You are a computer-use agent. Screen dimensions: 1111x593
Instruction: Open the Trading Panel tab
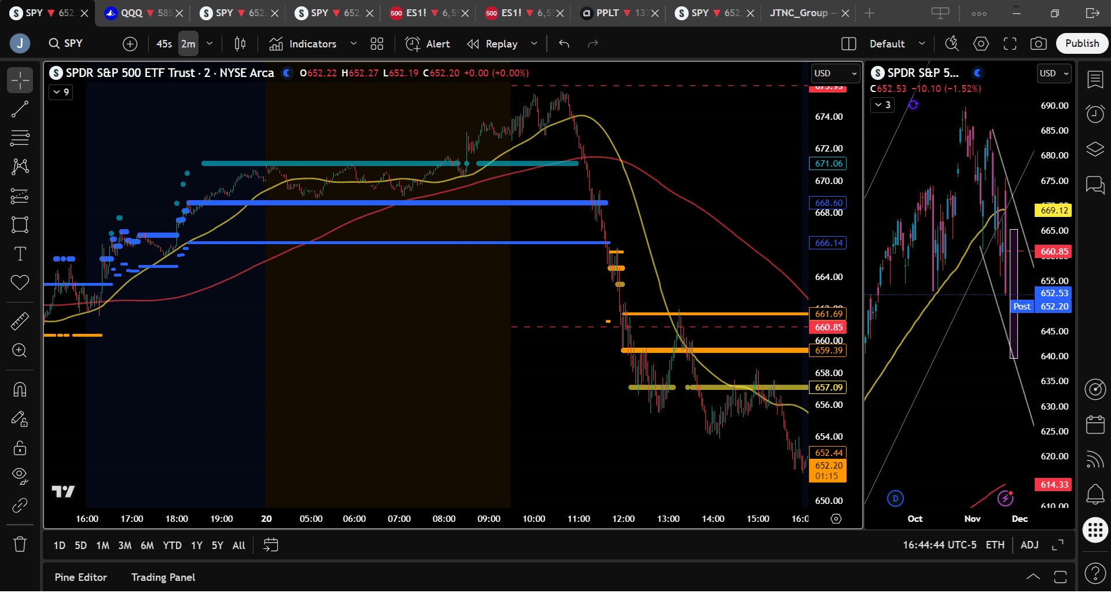(x=163, y=577)
